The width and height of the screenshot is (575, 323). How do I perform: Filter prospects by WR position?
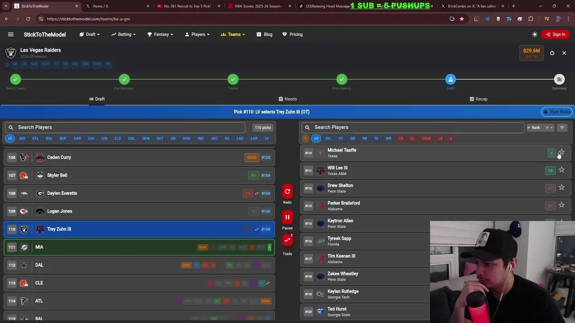click(x=388, y=138)
